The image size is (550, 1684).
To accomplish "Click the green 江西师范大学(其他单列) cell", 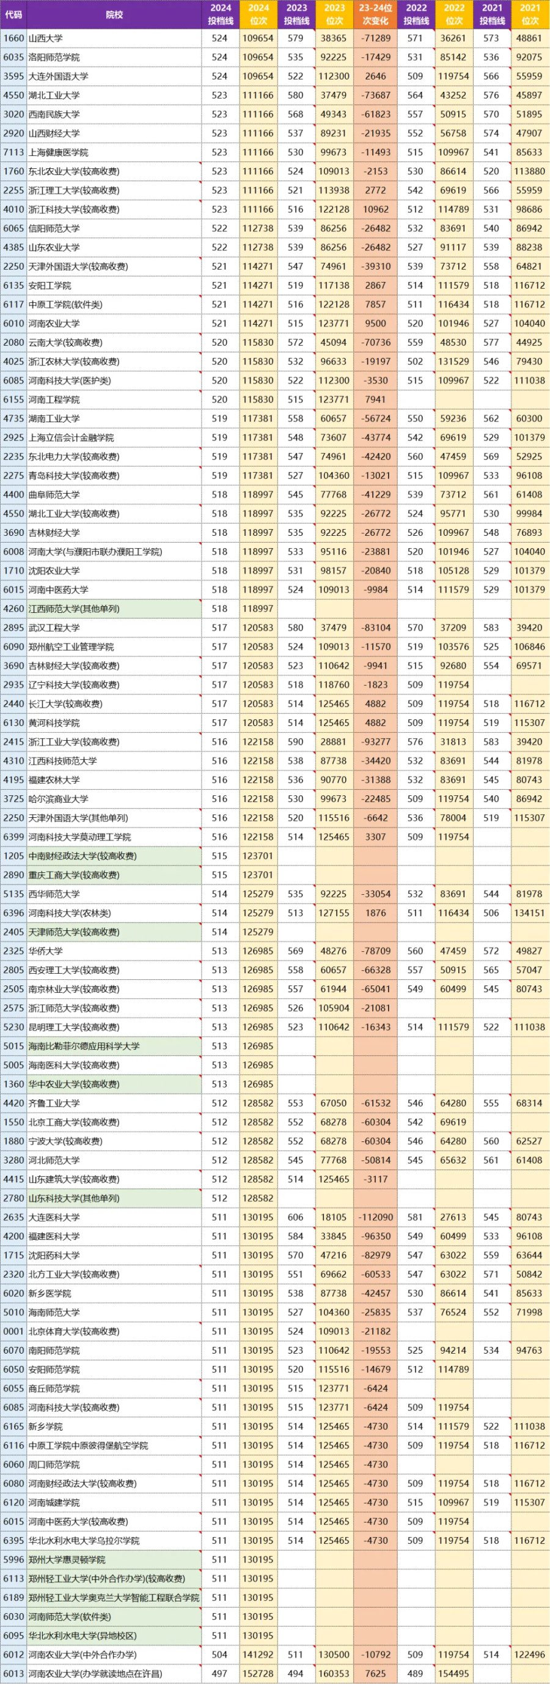I will (x=114, y=609).
